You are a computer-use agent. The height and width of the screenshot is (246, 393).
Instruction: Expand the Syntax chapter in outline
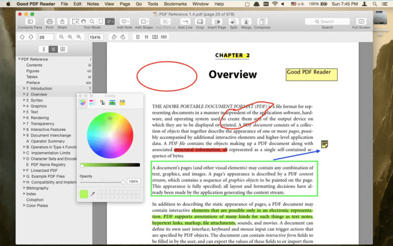(24, 100)
